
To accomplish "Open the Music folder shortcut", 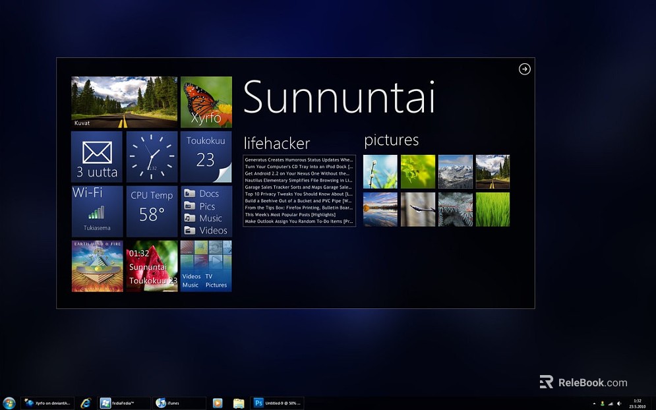I will (206, 218).
